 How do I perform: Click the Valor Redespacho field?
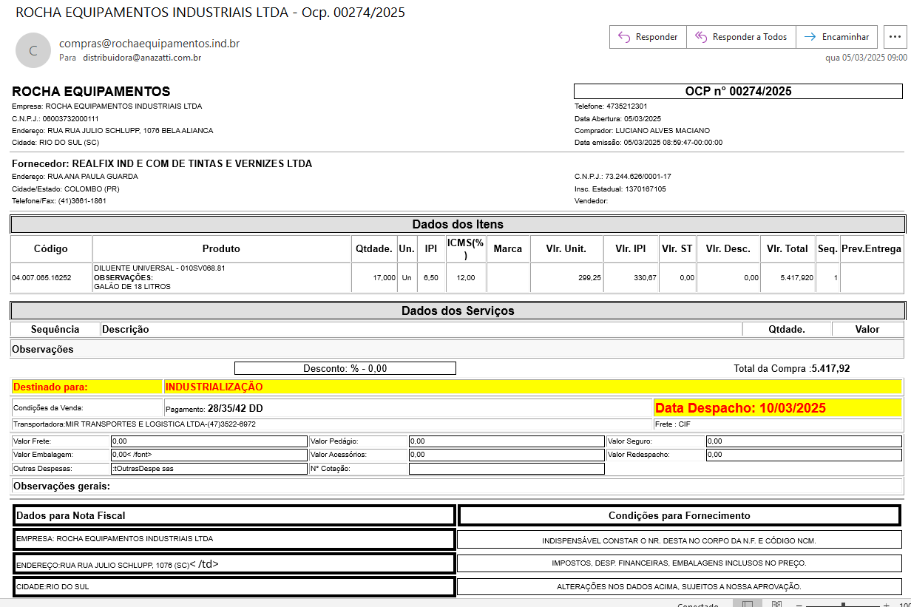coord(804,455)
